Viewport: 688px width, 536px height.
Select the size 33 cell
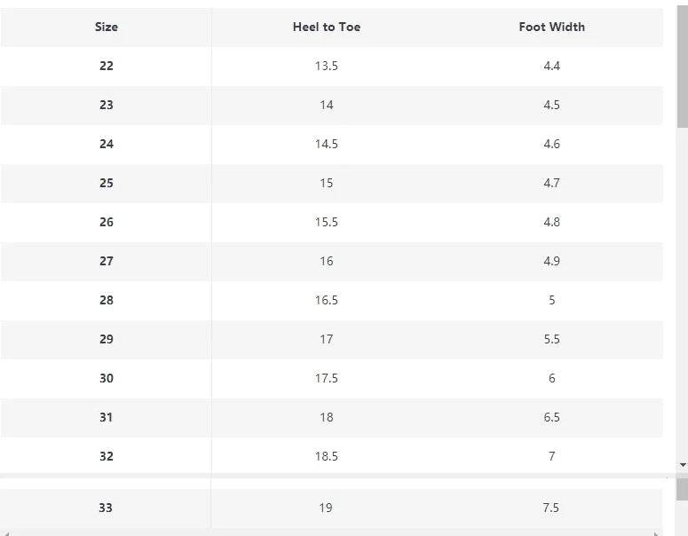coord(106,508)
